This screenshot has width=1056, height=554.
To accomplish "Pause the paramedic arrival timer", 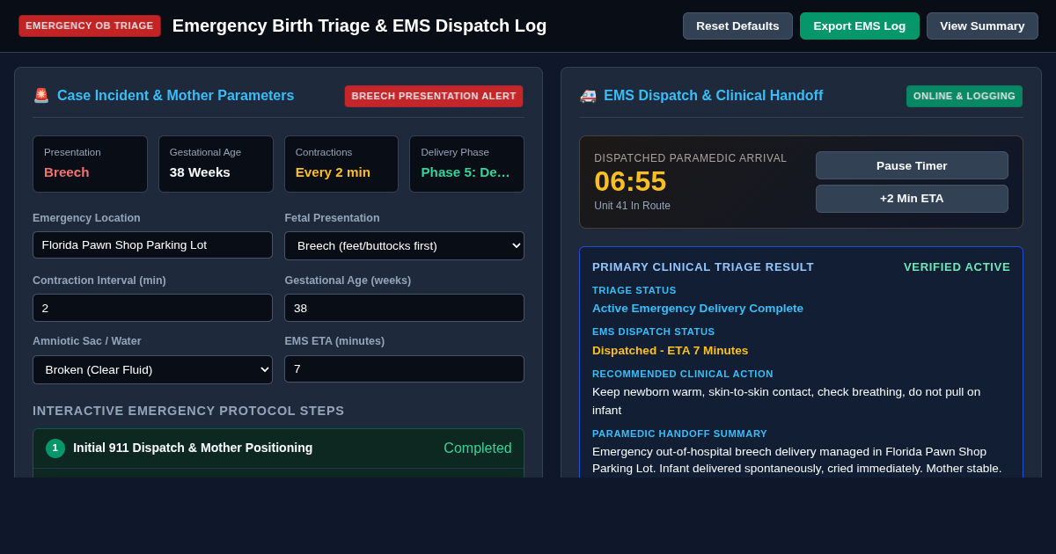I will 912,165.
